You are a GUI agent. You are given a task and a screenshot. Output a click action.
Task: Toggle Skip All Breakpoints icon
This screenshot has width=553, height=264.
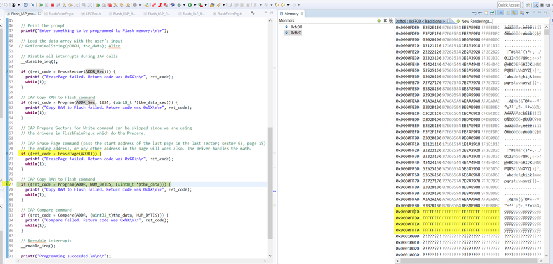click(x=33, y=5)
